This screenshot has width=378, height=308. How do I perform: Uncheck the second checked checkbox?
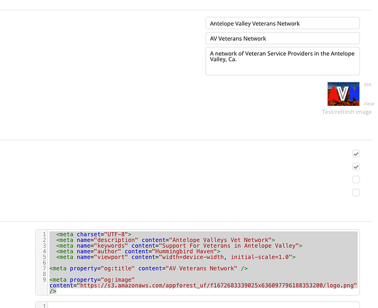pyautogui.click(x=356, y=167)
